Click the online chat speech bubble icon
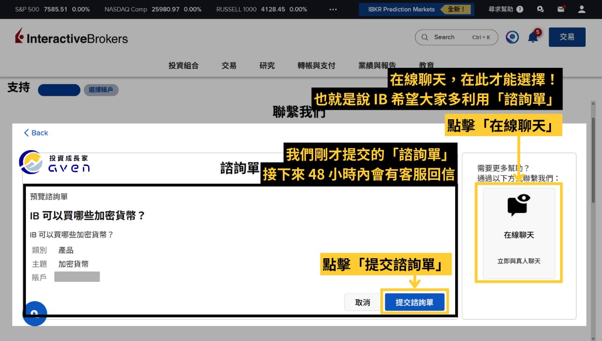The image size is (602, 341). coord(519,205)
